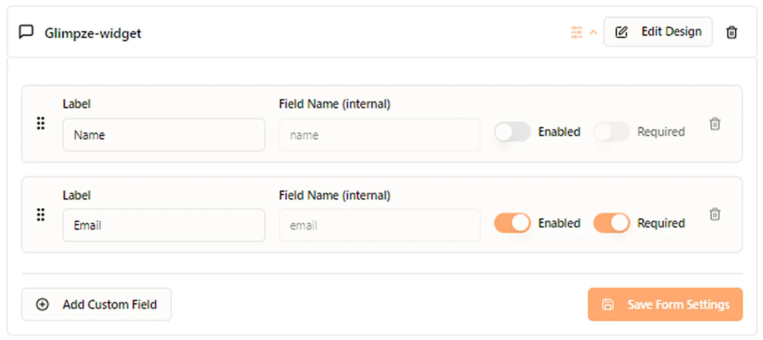Screen dimensions: 763x340
Task: Click the orange form settings sliders icon
Action: click(577, 32)
